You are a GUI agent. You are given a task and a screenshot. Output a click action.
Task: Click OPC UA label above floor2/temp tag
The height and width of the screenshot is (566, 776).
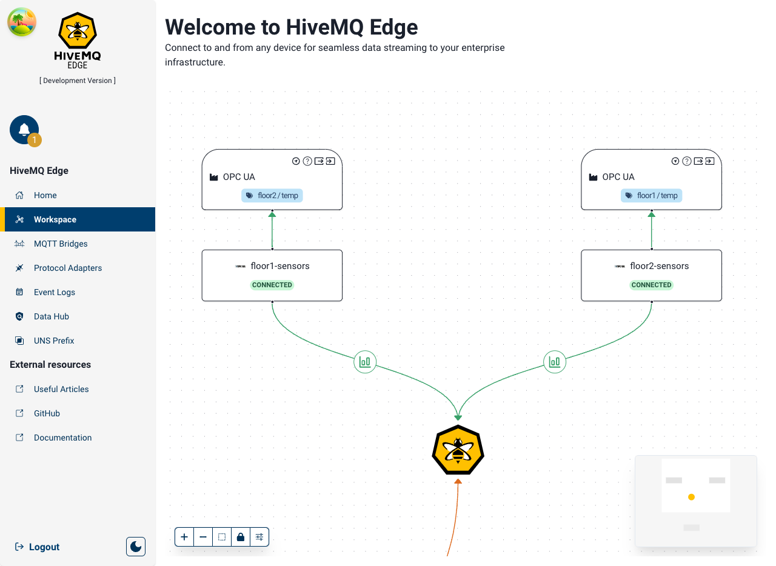239,177
